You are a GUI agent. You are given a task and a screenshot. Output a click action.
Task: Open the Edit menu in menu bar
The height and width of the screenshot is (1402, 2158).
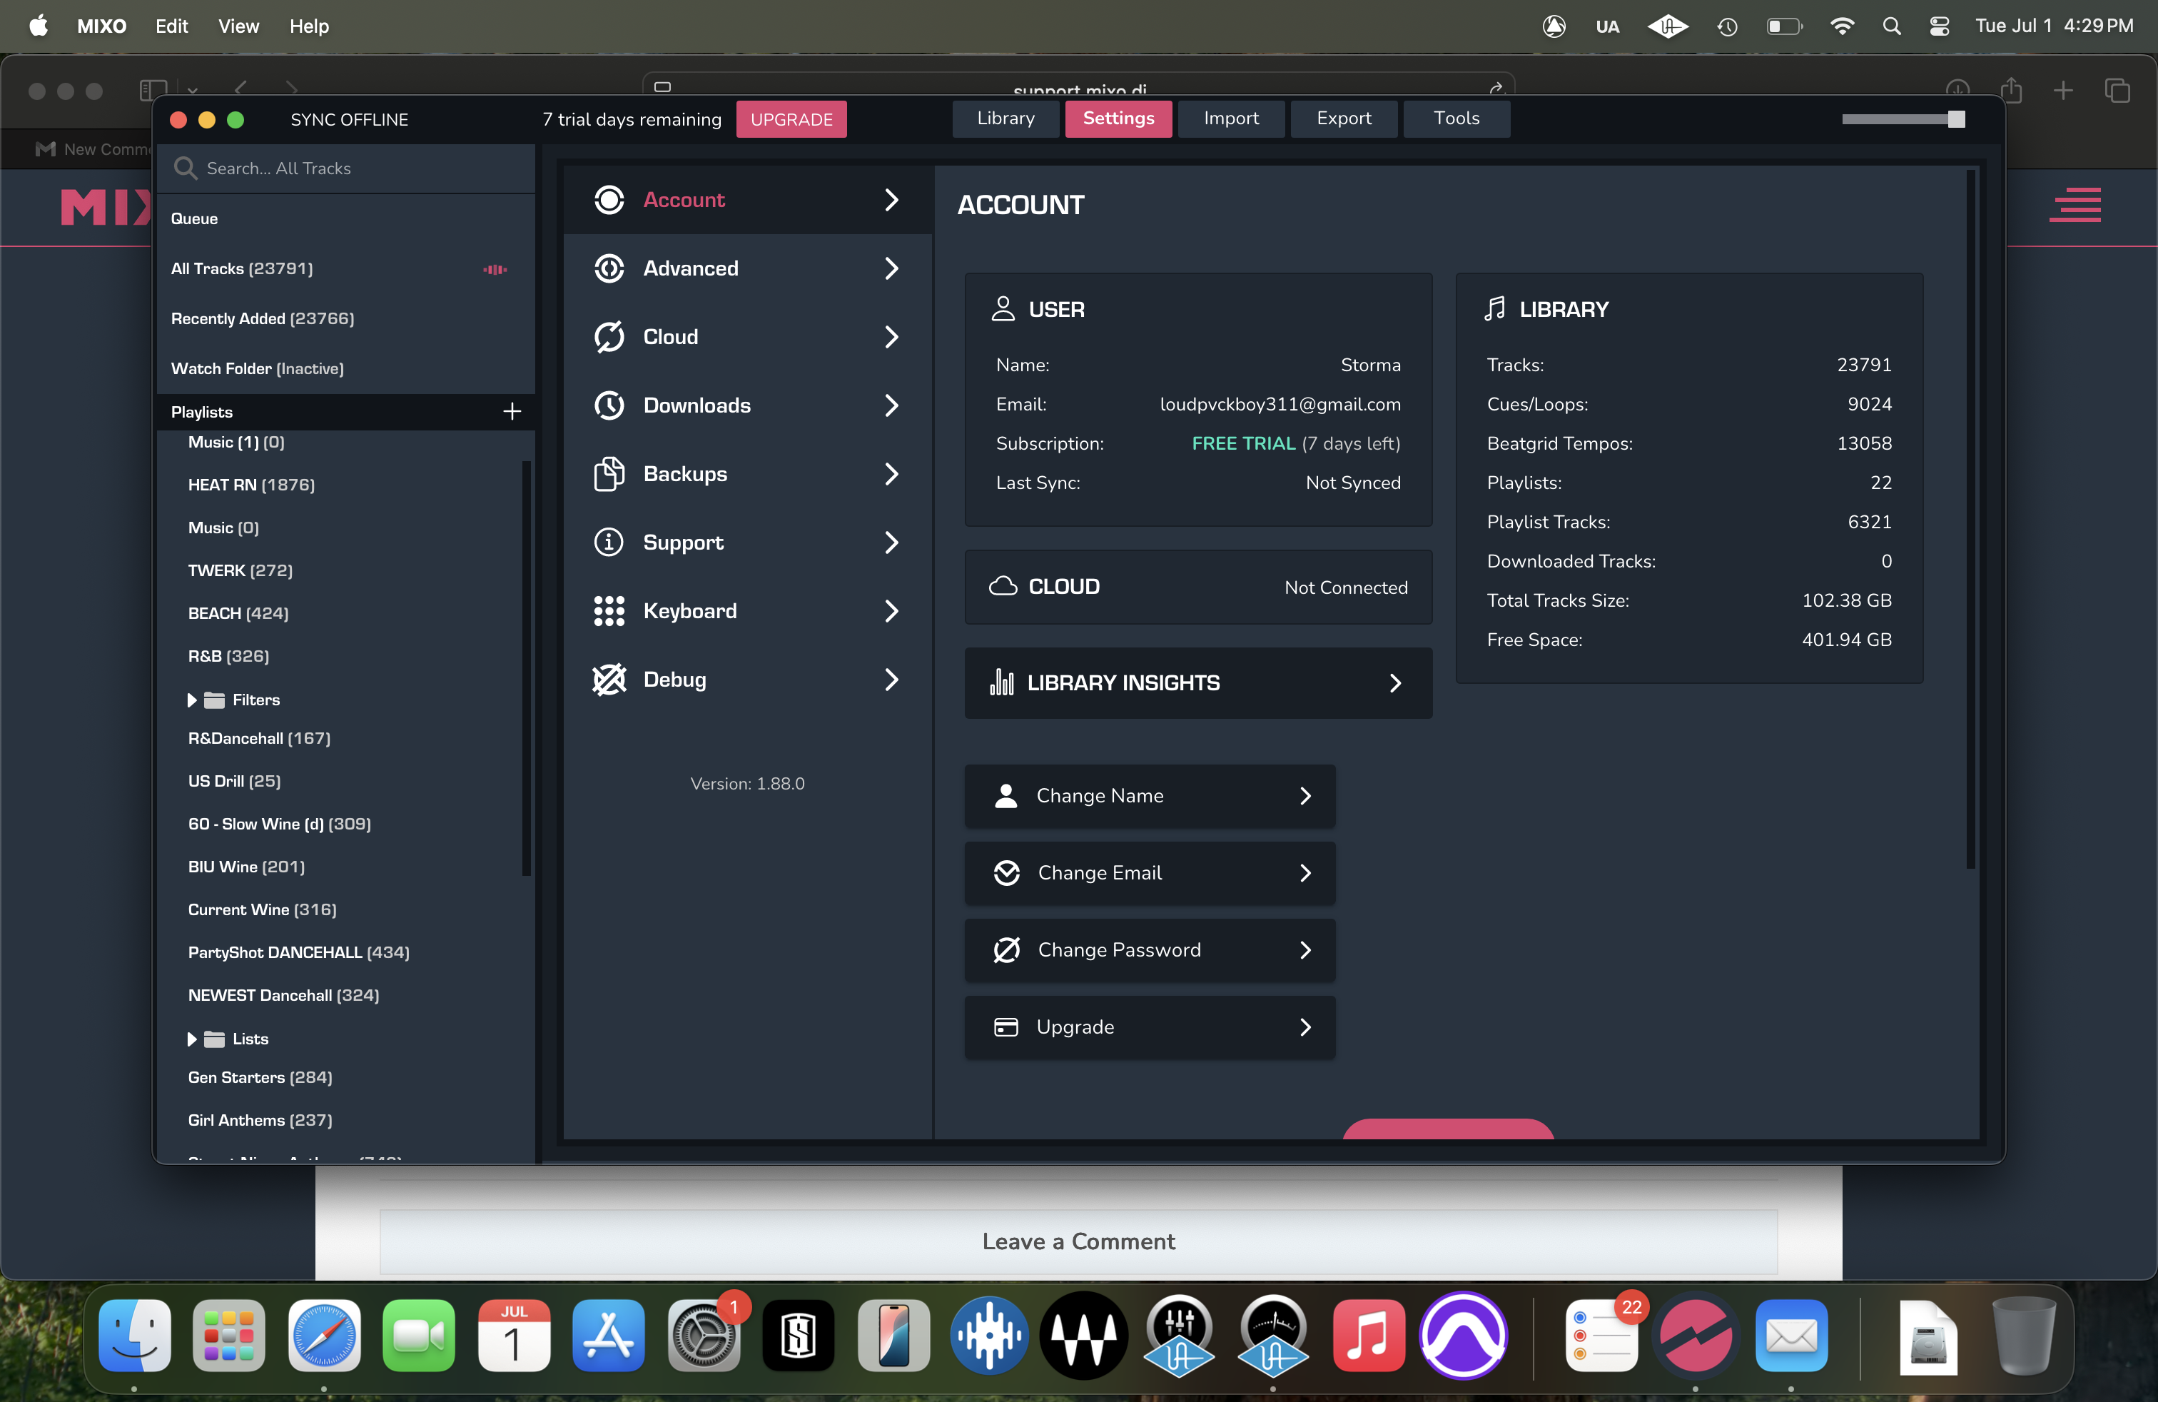point(171,26)
